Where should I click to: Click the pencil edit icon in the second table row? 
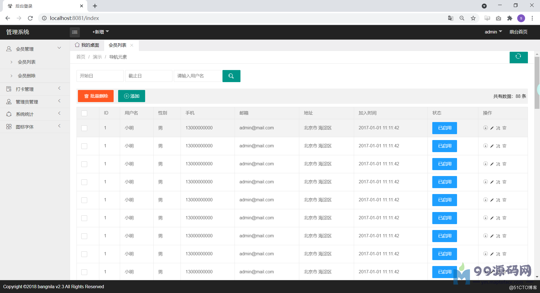tap(492, 146)
